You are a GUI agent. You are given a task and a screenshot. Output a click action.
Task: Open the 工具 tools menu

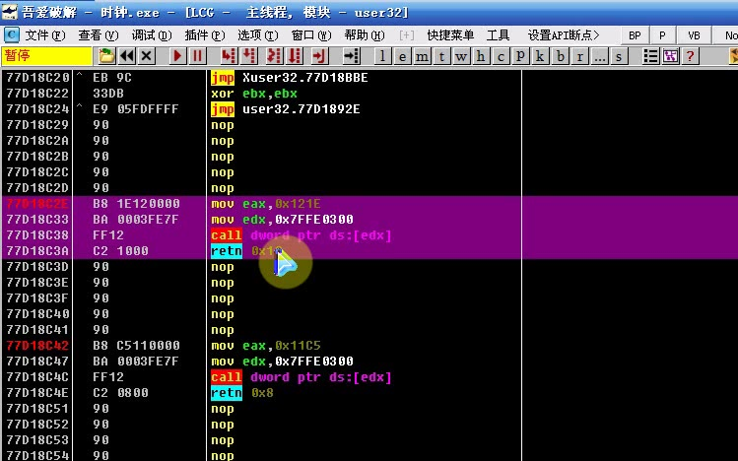pyautogui.click(x=499, y=34)
